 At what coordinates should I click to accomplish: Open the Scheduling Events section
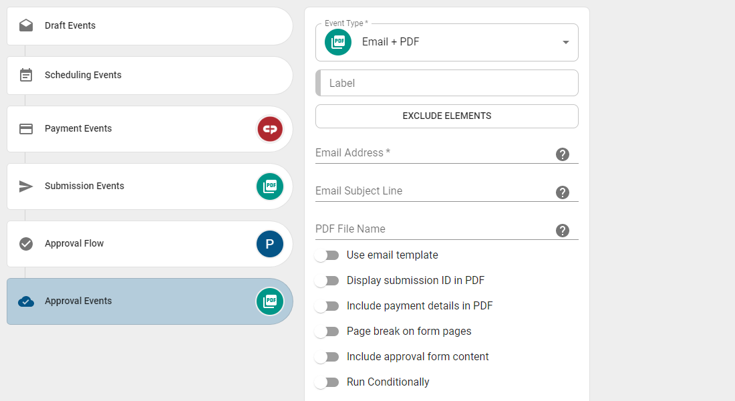point(150,76)
